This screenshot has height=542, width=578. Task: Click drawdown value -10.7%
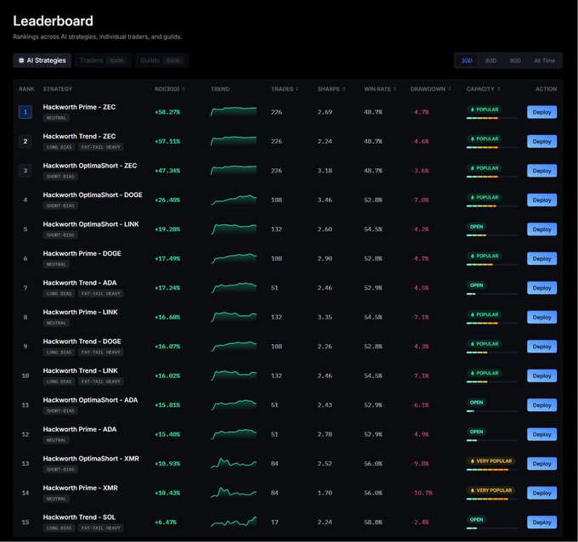(x=422, y=493)
